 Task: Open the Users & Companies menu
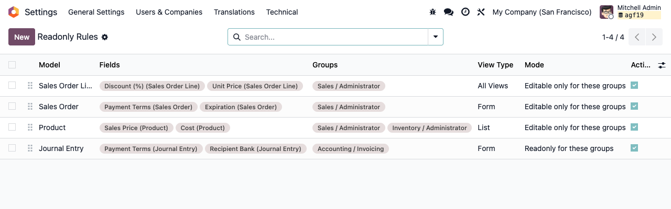pyautogui.click(x=169, y=12)
